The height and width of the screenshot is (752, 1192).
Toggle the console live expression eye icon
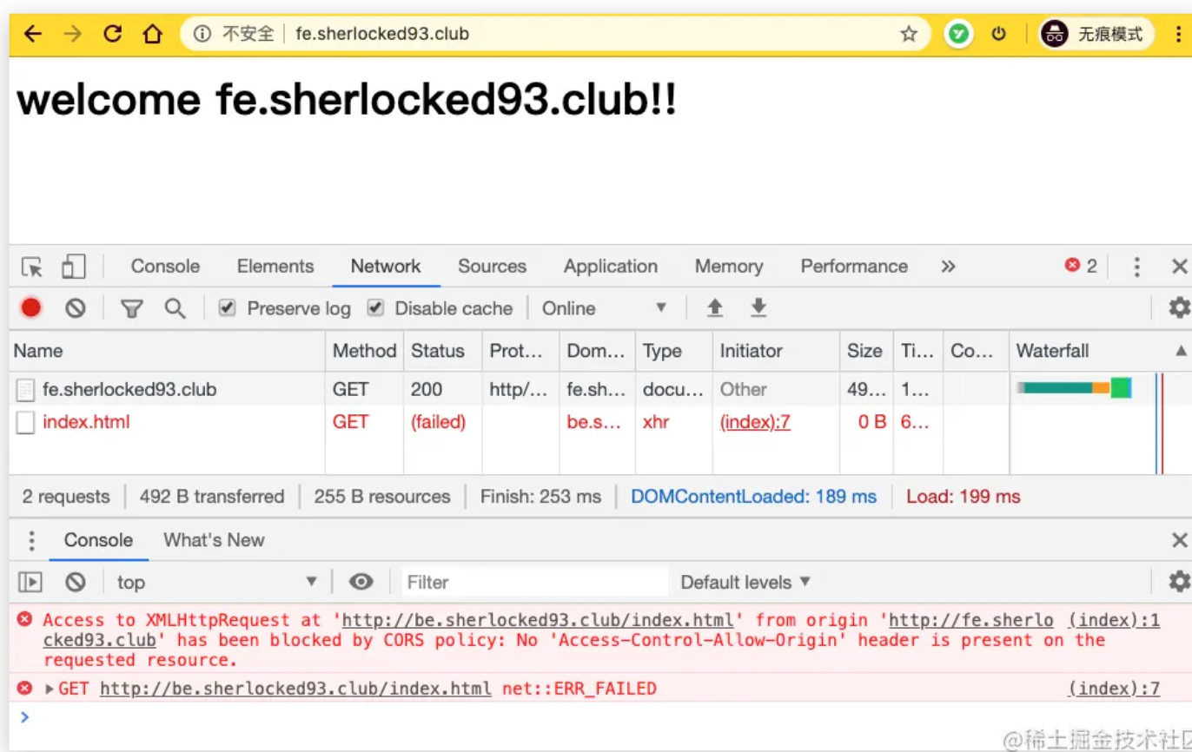(361, 582)
